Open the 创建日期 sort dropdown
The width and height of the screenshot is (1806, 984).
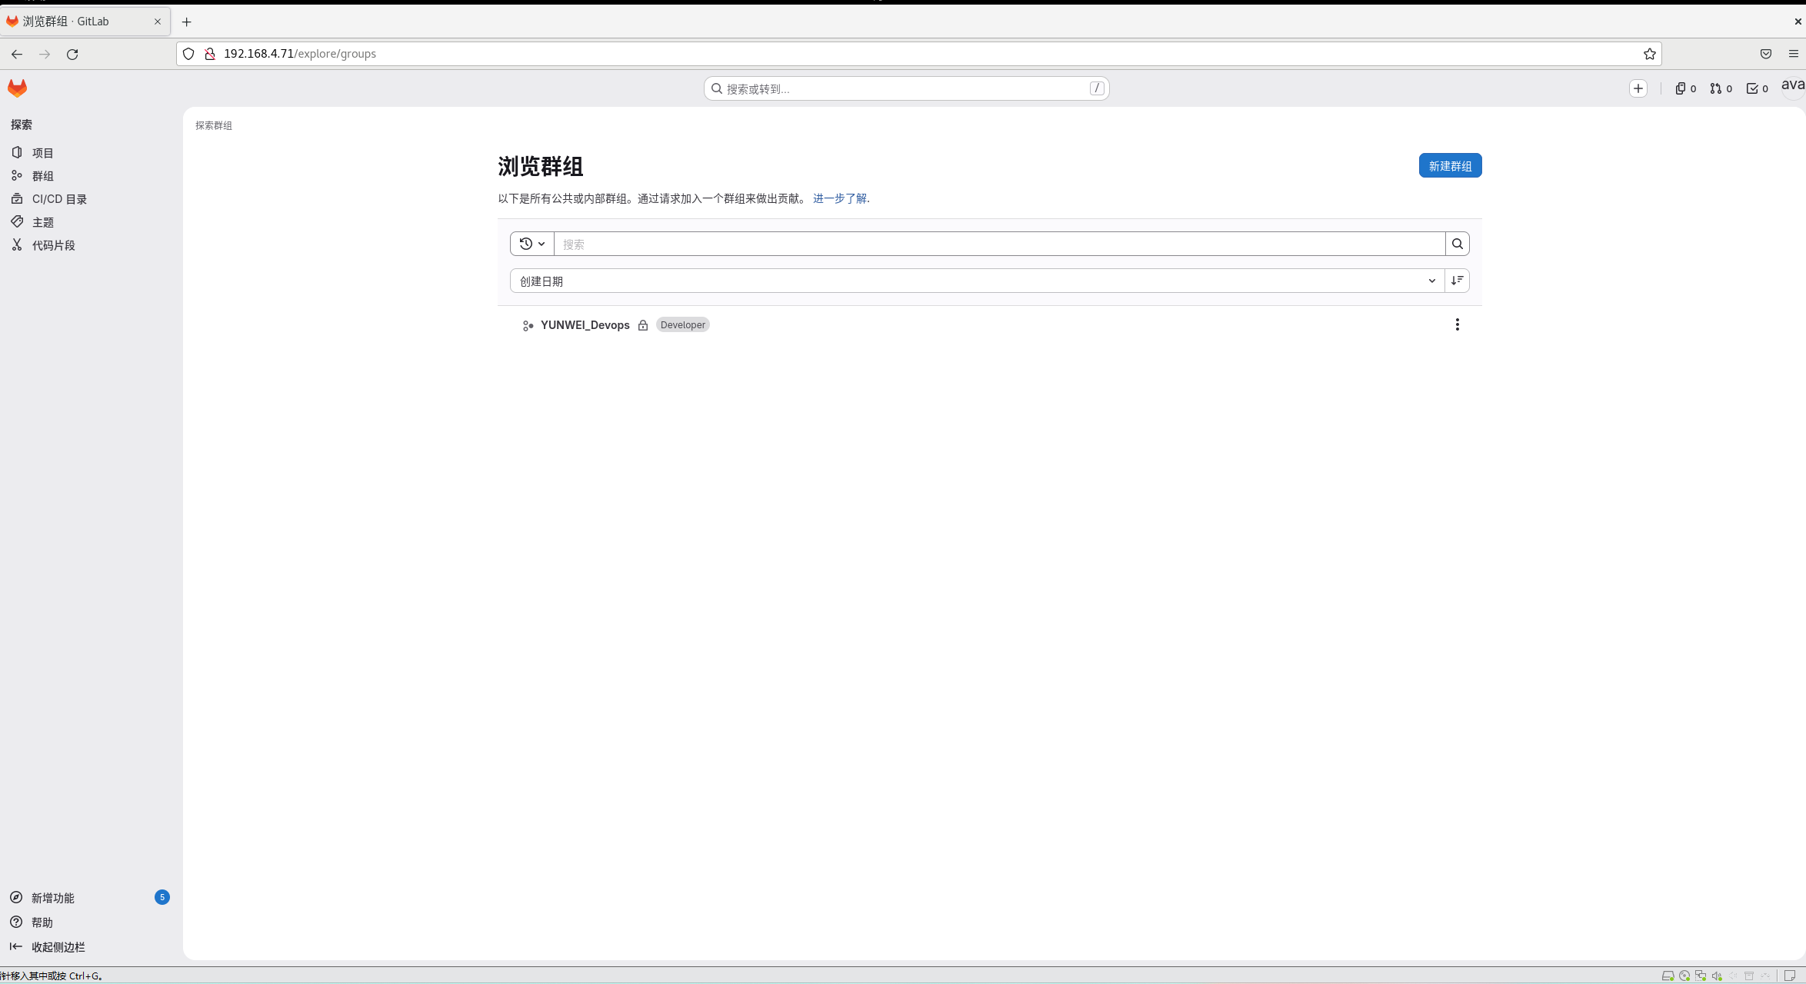977,281
